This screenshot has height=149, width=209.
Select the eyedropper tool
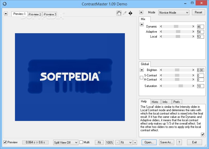point(125,13)
